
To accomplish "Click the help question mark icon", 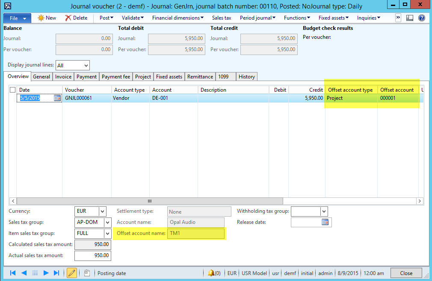I will 421,18.
